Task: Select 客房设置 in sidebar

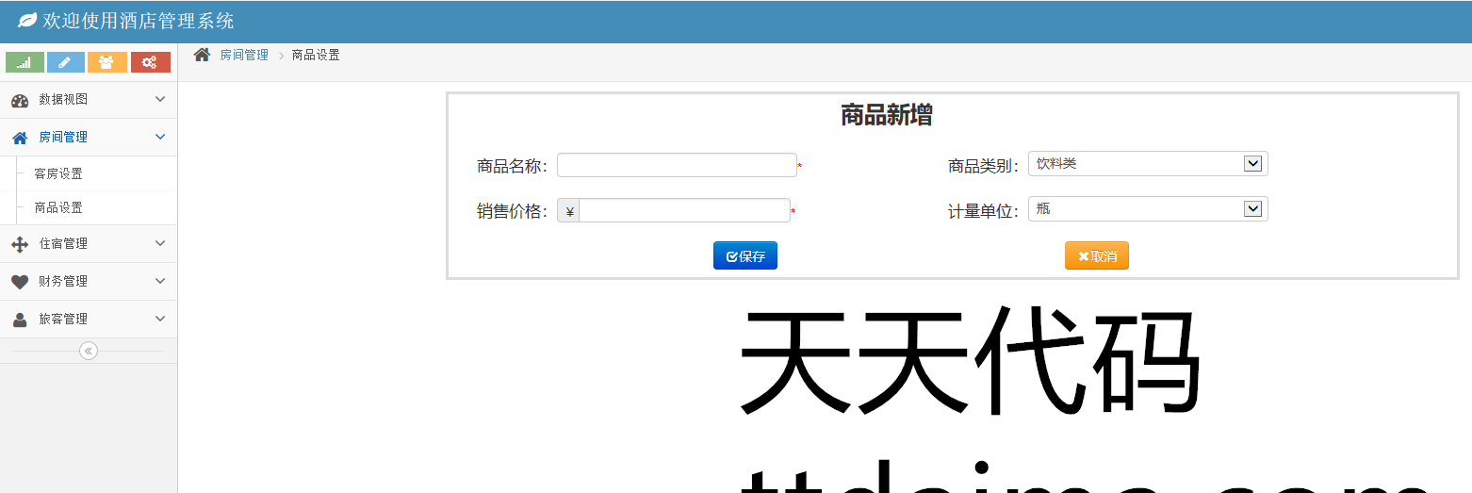Action: point(58,173)
